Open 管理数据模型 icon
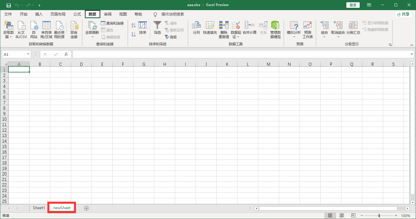 coord(275,26)
